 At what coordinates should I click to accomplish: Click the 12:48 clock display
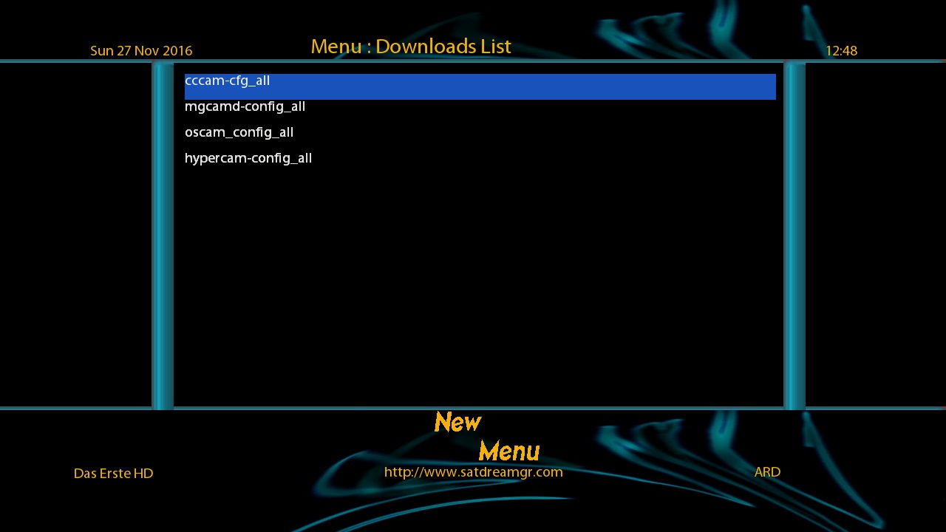pos(841,51)
